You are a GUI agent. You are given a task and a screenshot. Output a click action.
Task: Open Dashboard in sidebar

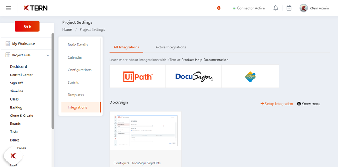[19, 67]
